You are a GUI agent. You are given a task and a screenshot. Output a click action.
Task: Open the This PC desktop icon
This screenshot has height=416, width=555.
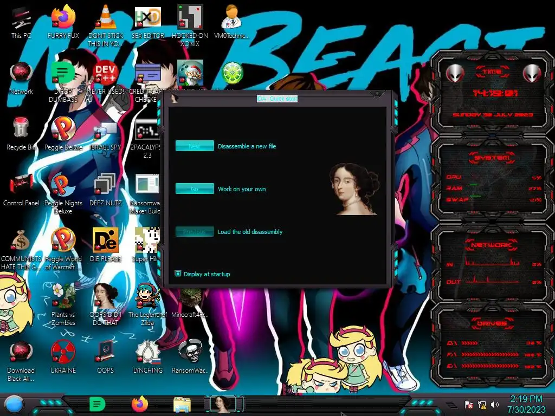(21, 23)
